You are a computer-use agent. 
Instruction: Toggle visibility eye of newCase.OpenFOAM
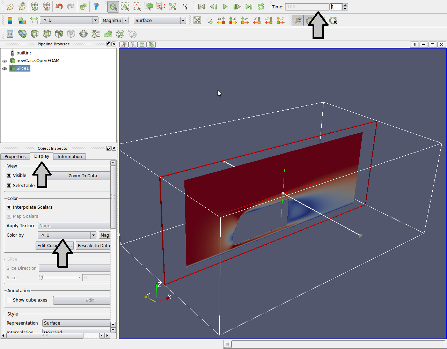pos(5,61)
